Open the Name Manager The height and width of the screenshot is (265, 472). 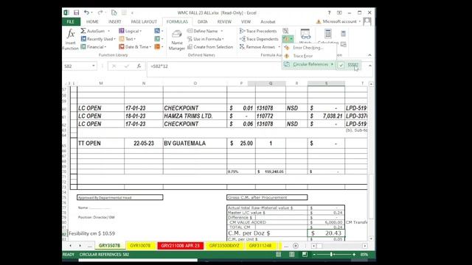click(x=177, y=40)
